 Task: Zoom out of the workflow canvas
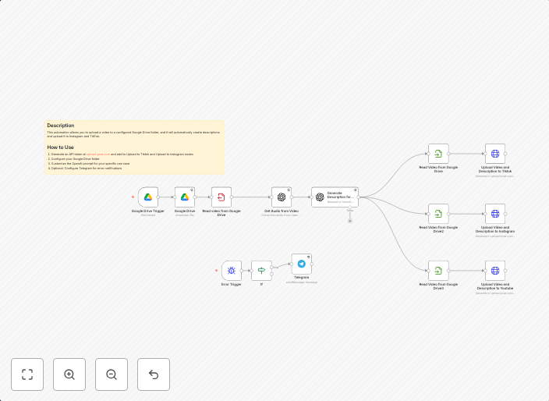coord(112,374)
